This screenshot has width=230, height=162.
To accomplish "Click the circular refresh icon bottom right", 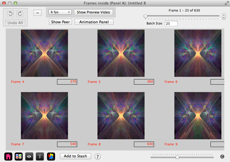I will coord(222,157).
